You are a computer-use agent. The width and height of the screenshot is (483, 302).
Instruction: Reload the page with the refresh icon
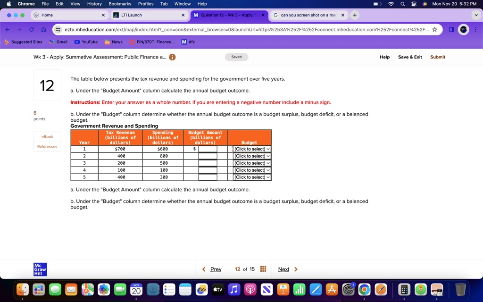point(31,28)
